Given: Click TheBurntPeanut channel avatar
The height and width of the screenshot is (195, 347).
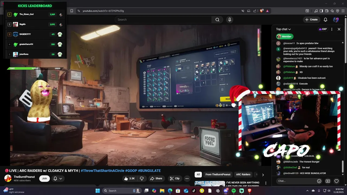Looking at the screenshot, I should [x=8, y=178].
